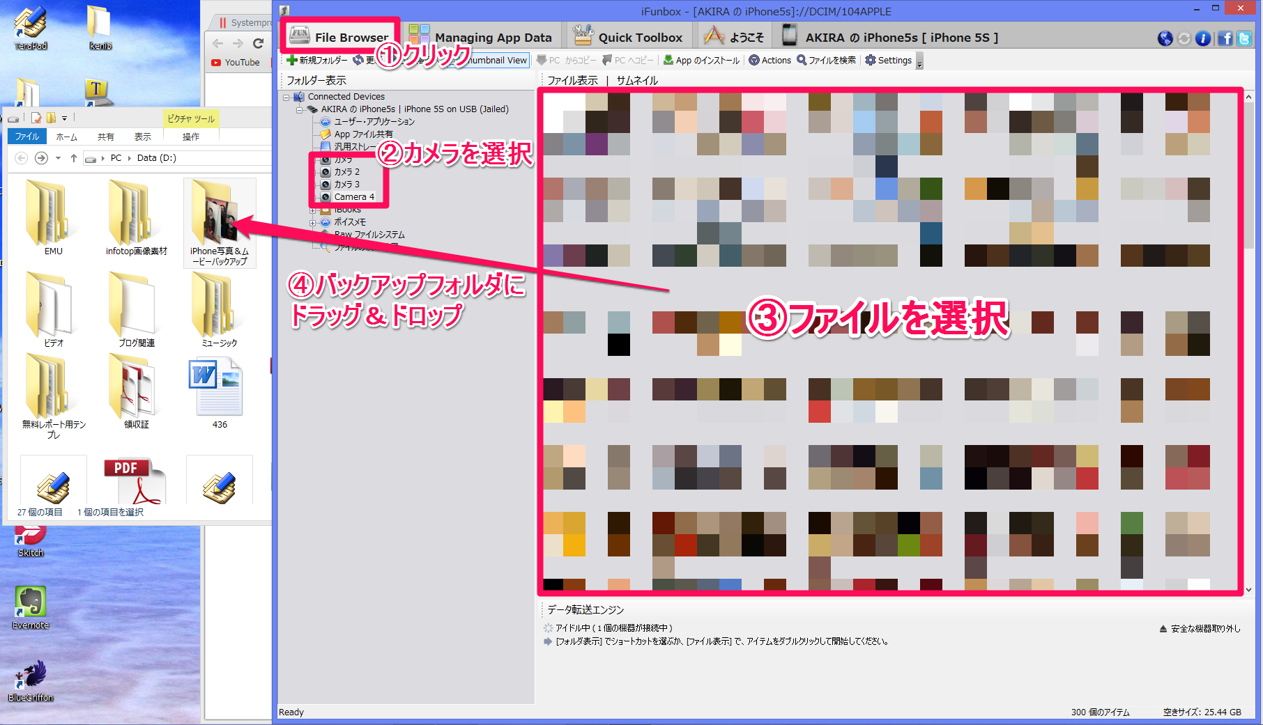Collapse the AKIRA の iPhone5s tree node
This screenshot has height=725, width=1263.
(x=299, y=109)
